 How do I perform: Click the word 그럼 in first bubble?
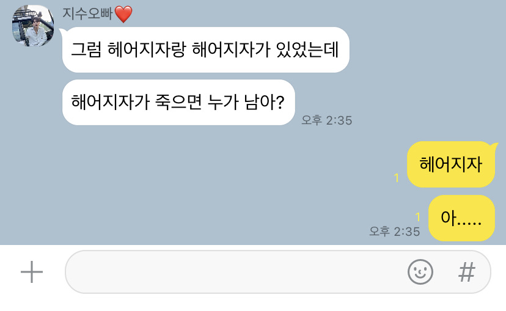point(86,49)
